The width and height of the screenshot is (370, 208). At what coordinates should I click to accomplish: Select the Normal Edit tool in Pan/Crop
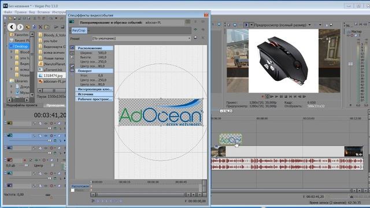72,53
